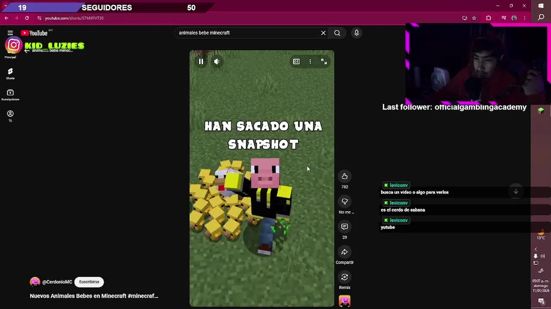Subscribe to CerdonioMC with Suscribirse
551x309 pixels.
click(89, 282)
